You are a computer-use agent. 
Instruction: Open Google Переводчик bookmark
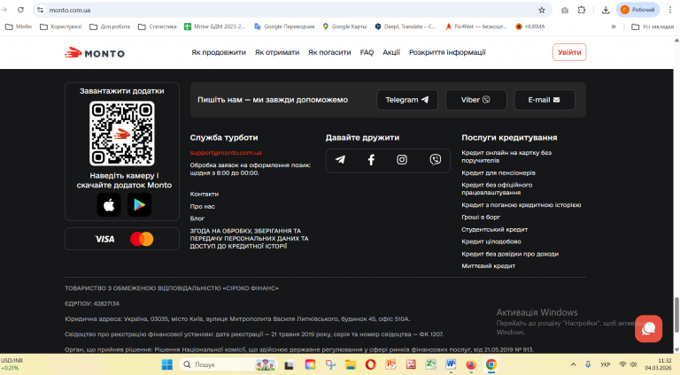tap(284, 27)
